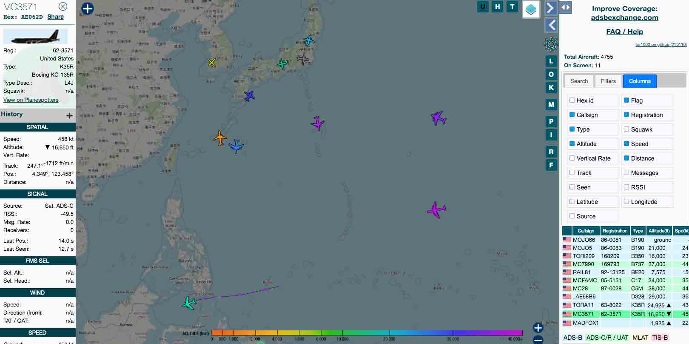Zoom in with the map plus button
This screenshot has width=689, height=344.
(538, 328)
